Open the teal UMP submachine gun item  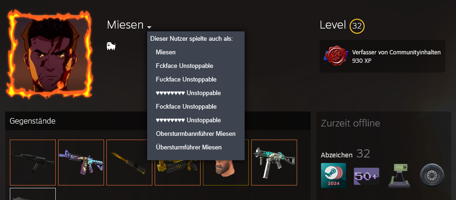point(274,163)
